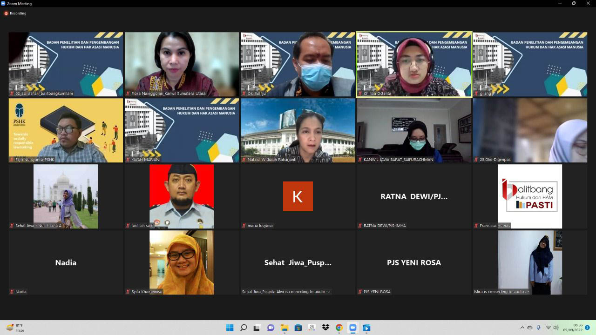Click muted mic icon beside maria lusyana

point(244,226)
